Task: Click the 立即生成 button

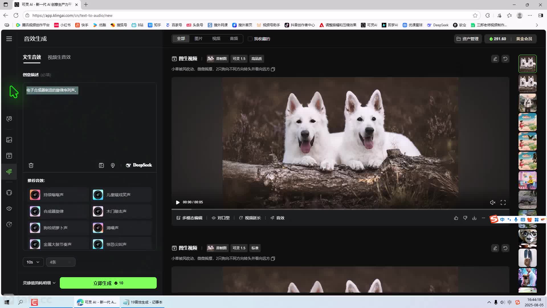Action: (x=108, y=283)
